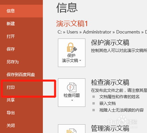Select 新建 from the backstage menu
Image resolution: width=147 pixels, height=133 pixels.
[21, 24]
